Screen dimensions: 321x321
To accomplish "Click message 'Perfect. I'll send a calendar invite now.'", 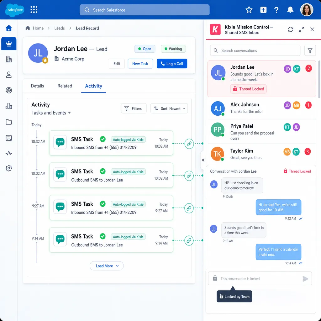I will (278, 252).
